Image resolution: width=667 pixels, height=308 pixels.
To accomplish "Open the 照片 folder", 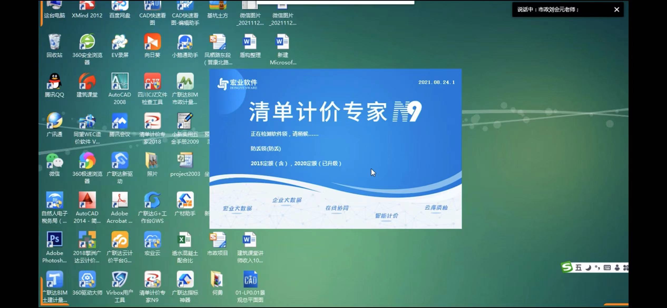I will click(152, 165).
